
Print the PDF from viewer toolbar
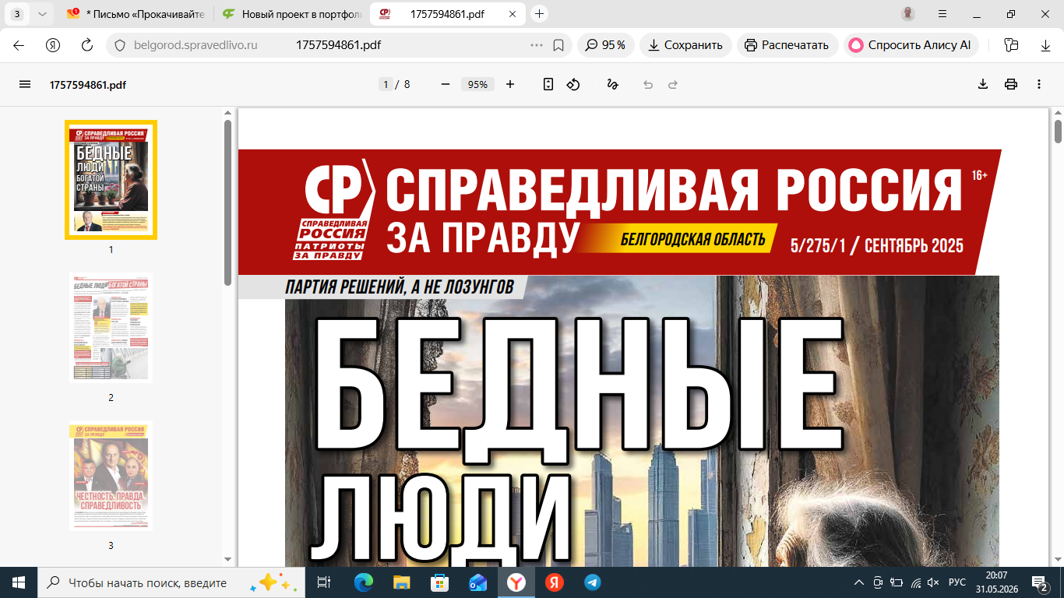coord(1011,84)
